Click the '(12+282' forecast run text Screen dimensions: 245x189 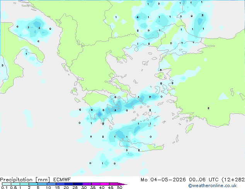(233, 180)
